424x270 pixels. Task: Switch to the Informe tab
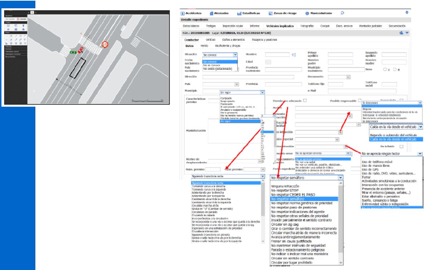click(x=254, y=26)
